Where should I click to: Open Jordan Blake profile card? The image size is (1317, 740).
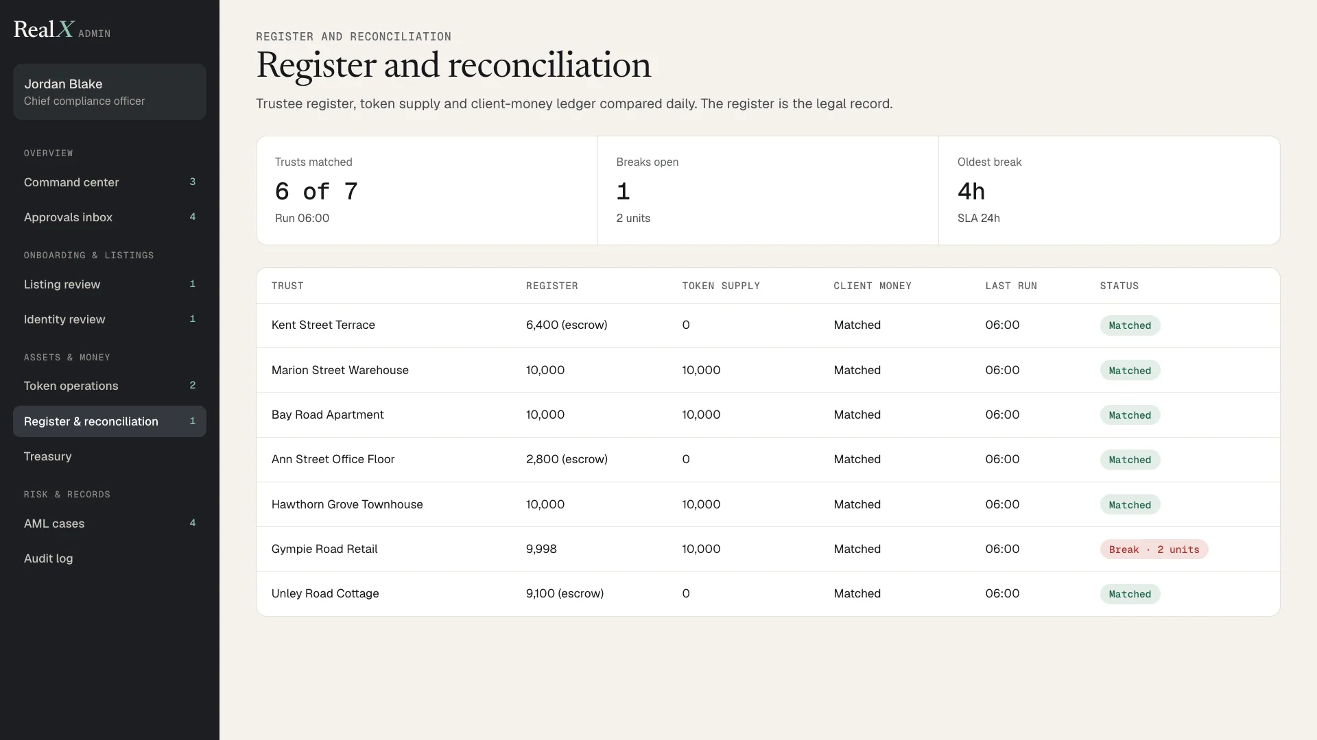110,92
